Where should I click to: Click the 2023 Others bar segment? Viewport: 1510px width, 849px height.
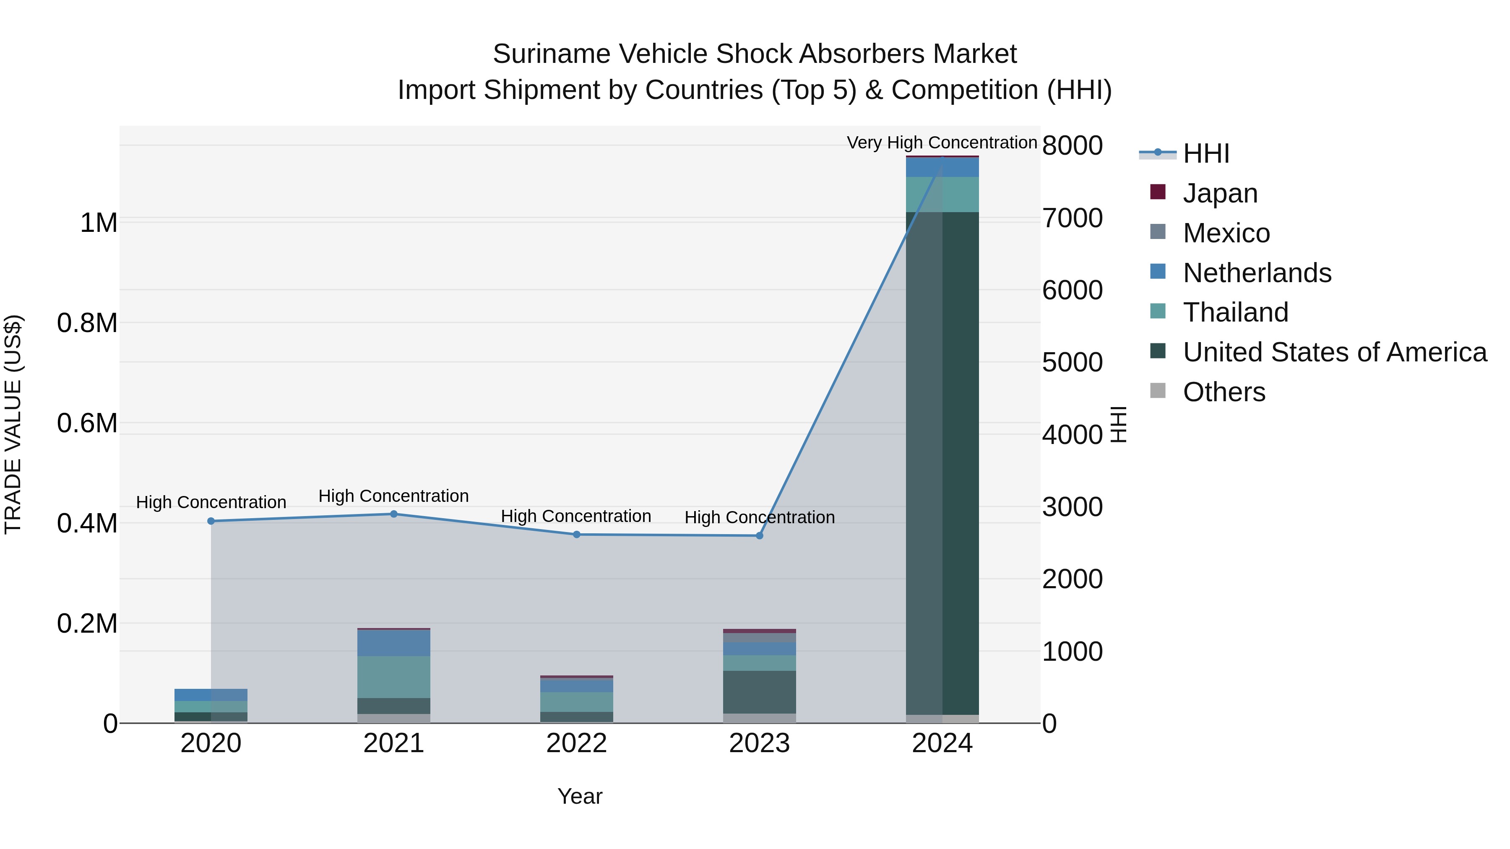[759, 718]
